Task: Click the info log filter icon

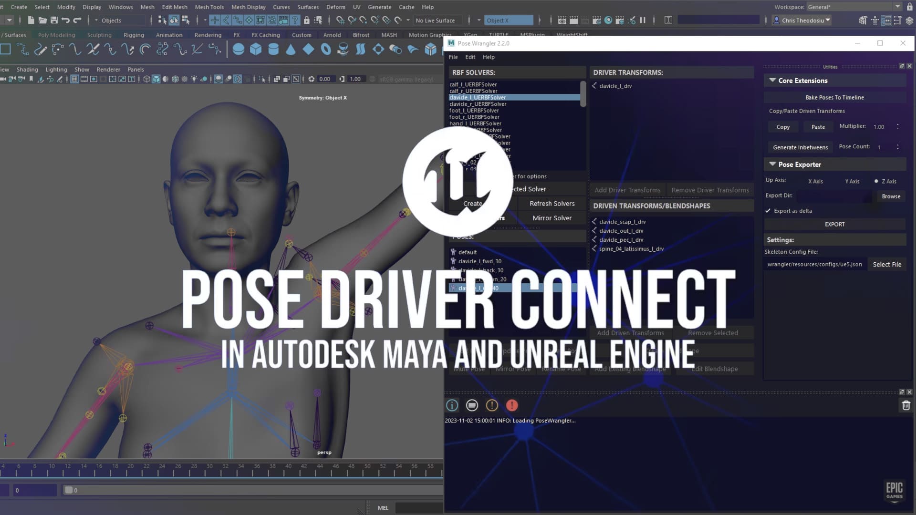Action: 452,405
